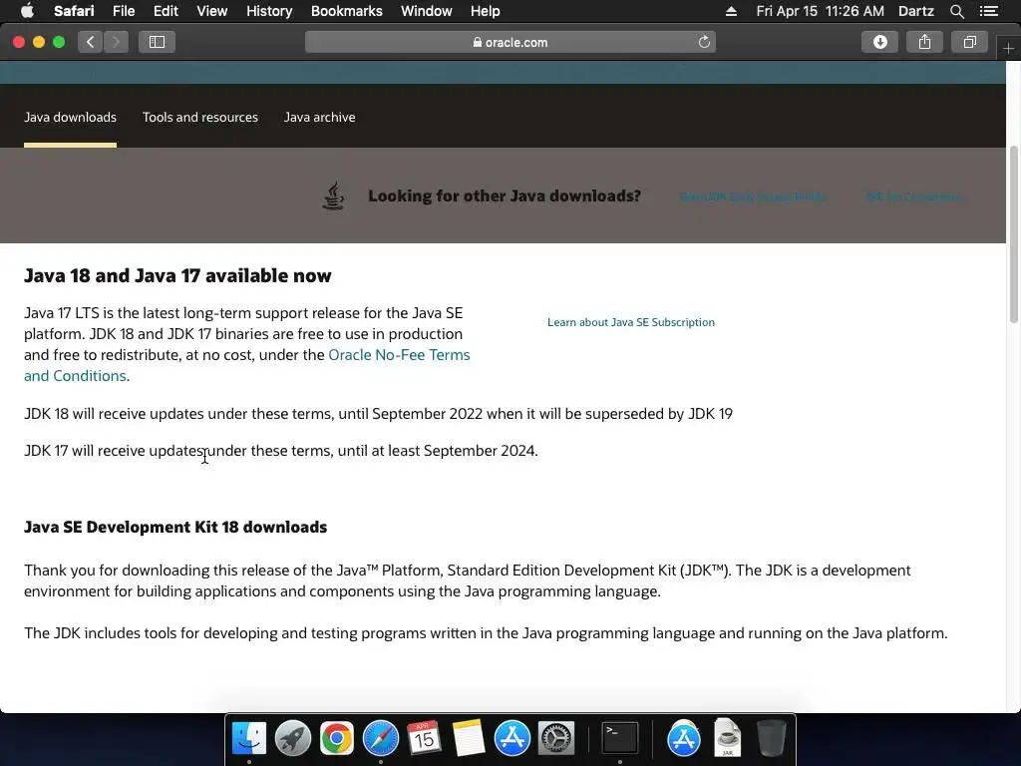Click the Dartz user name in menu bar
The width and height of the screenshot is (1021, 766).
coord(915,11)
